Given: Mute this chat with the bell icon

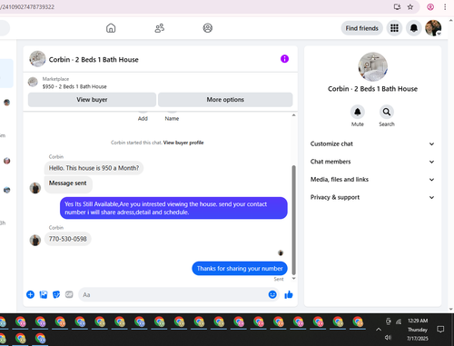Looking at the screenshot, I should point(358,112).
